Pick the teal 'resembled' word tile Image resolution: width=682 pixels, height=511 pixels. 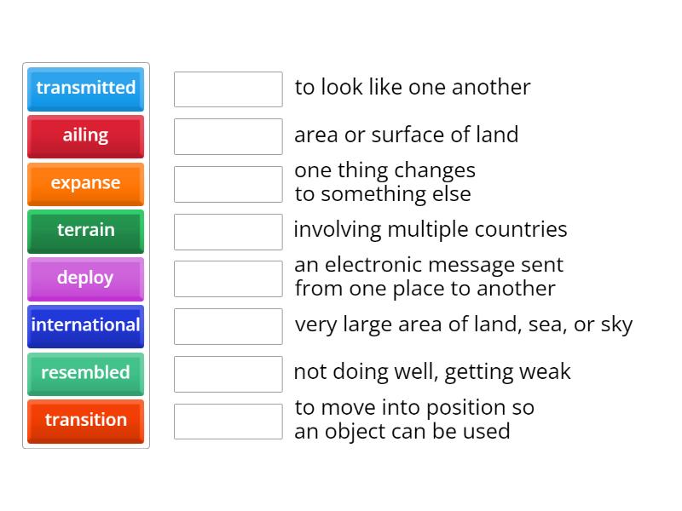tap(85, 373)
